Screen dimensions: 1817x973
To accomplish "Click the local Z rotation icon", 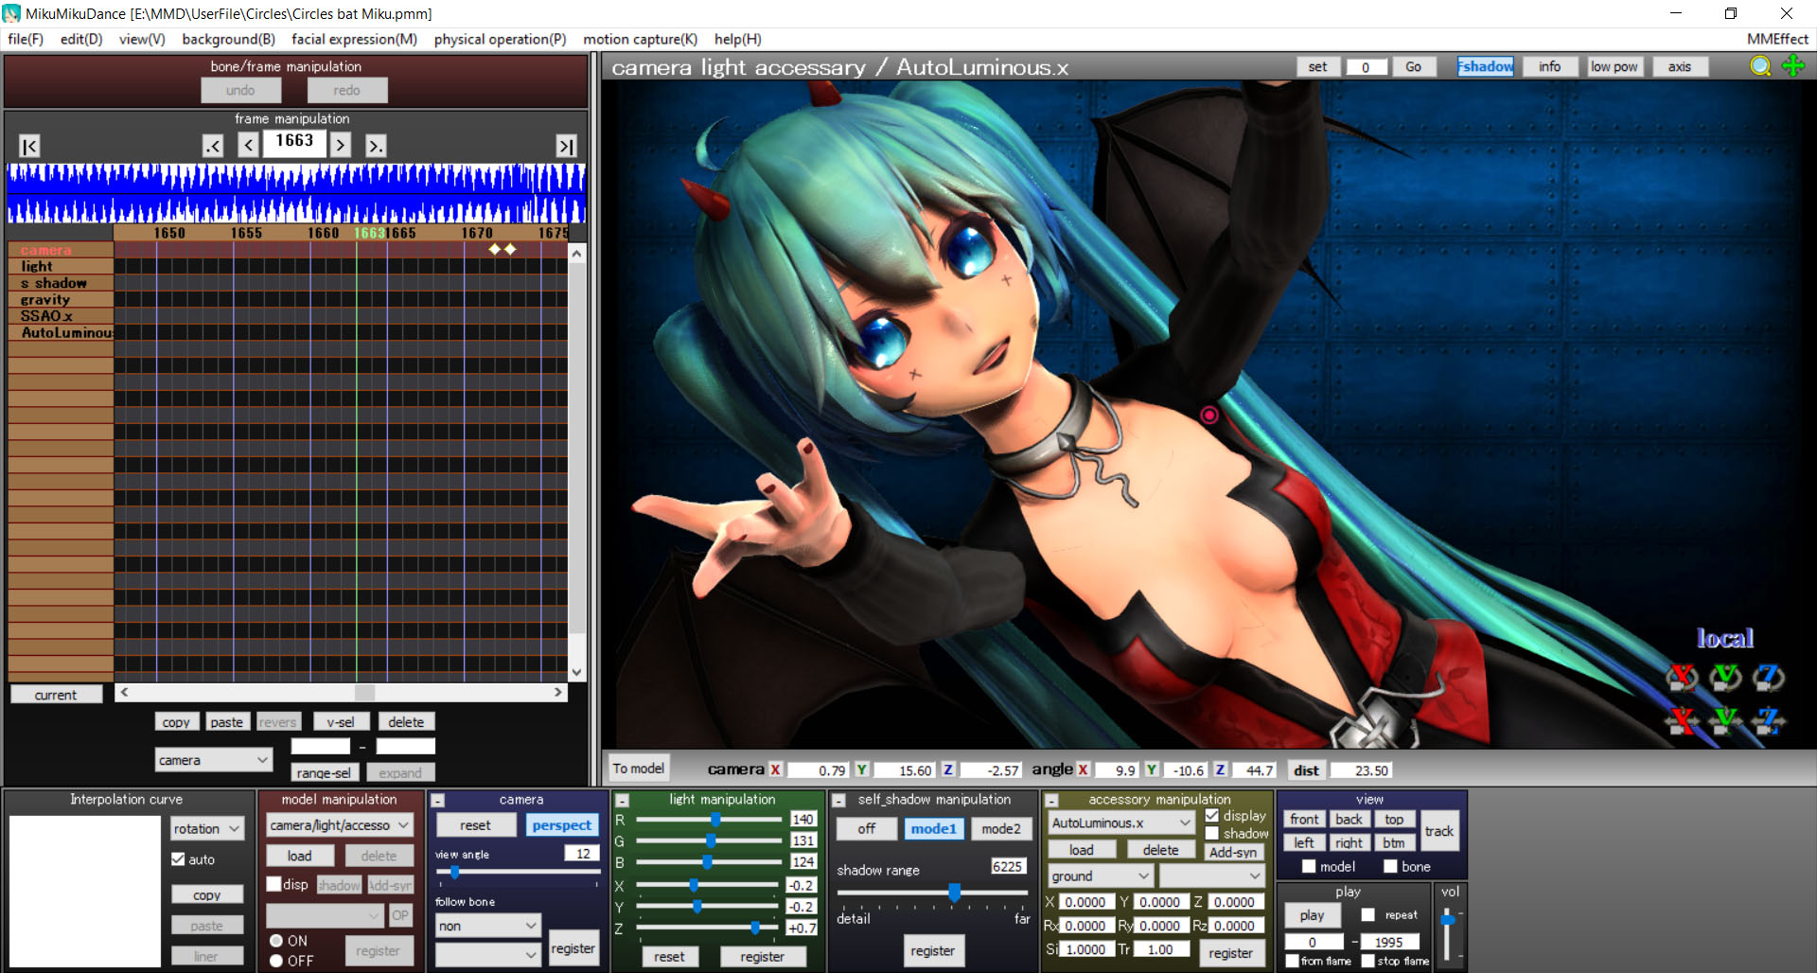I will [1768, 677].
